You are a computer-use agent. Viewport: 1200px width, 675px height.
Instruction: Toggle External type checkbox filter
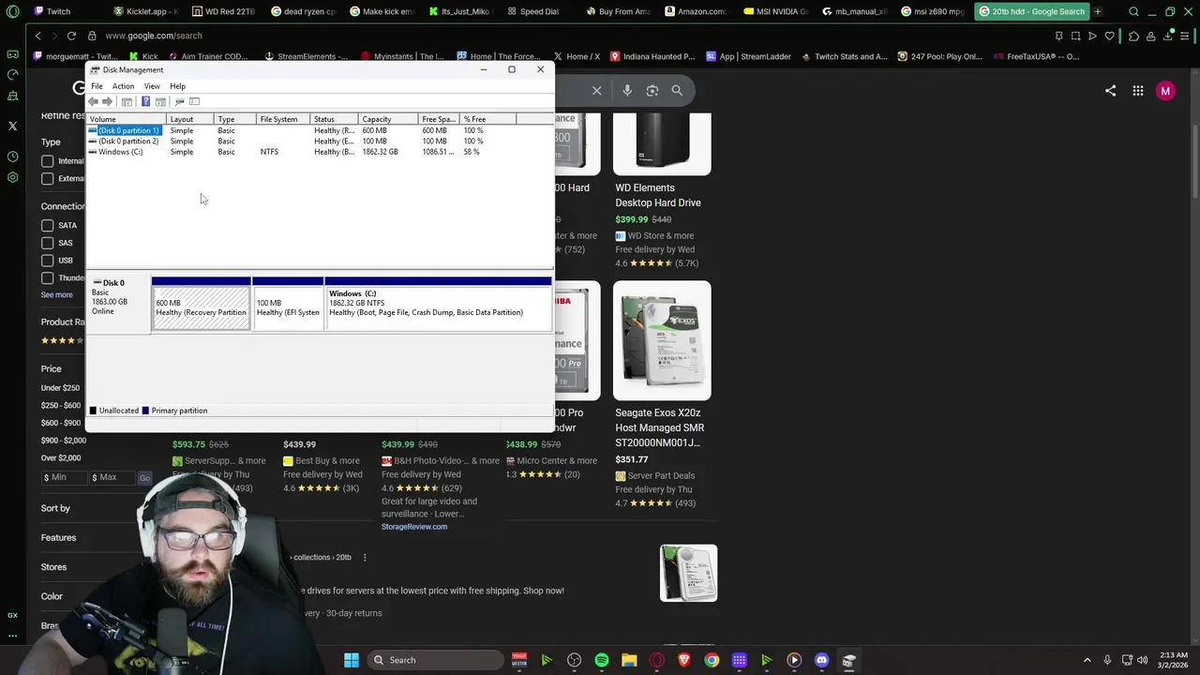click(x=48, y=178)
